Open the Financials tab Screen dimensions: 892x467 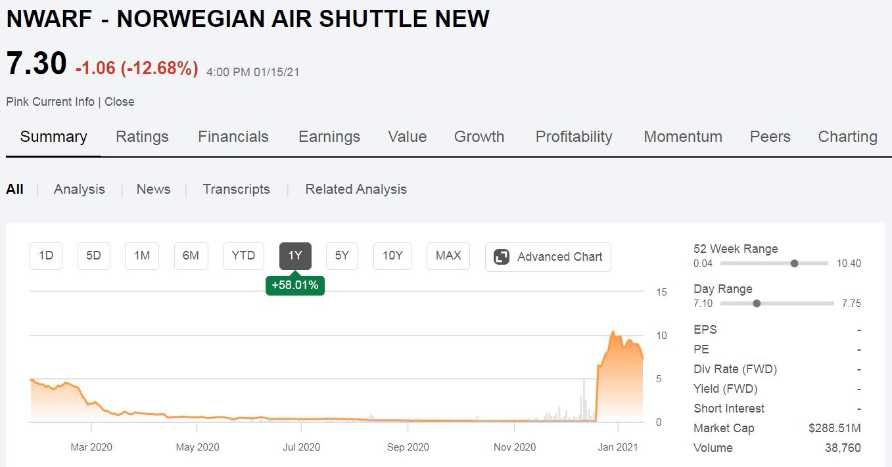(x=233, y=137)
